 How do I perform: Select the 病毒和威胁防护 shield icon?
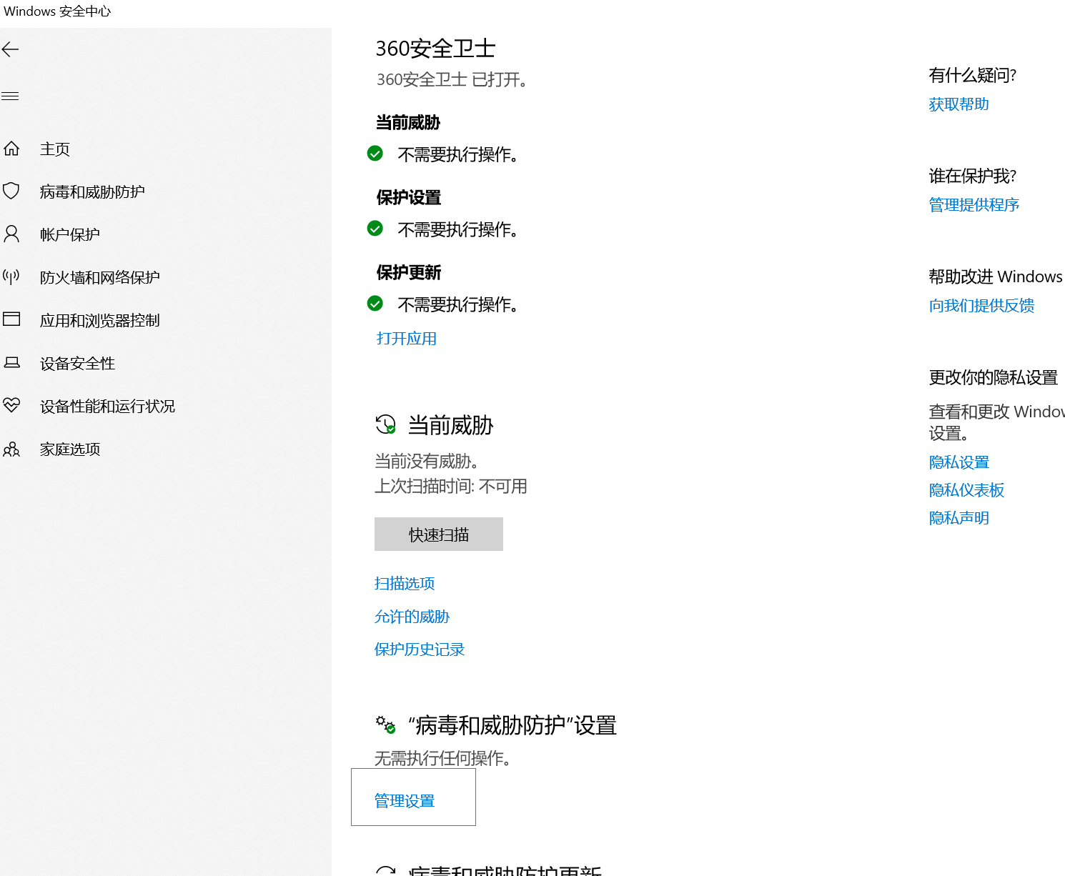(11, 191)
